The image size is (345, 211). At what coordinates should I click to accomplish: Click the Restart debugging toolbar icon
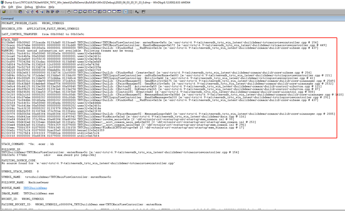click(x=32, y=12)
